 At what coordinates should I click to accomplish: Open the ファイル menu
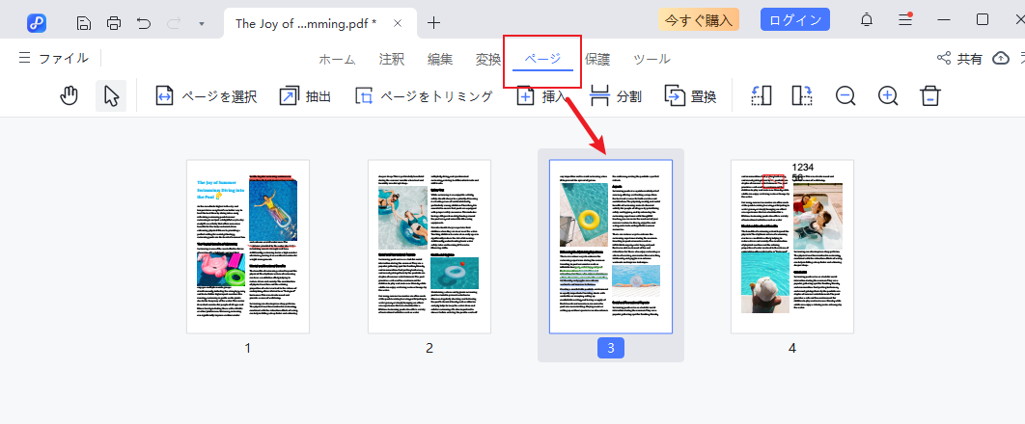[x=54, y=58]
